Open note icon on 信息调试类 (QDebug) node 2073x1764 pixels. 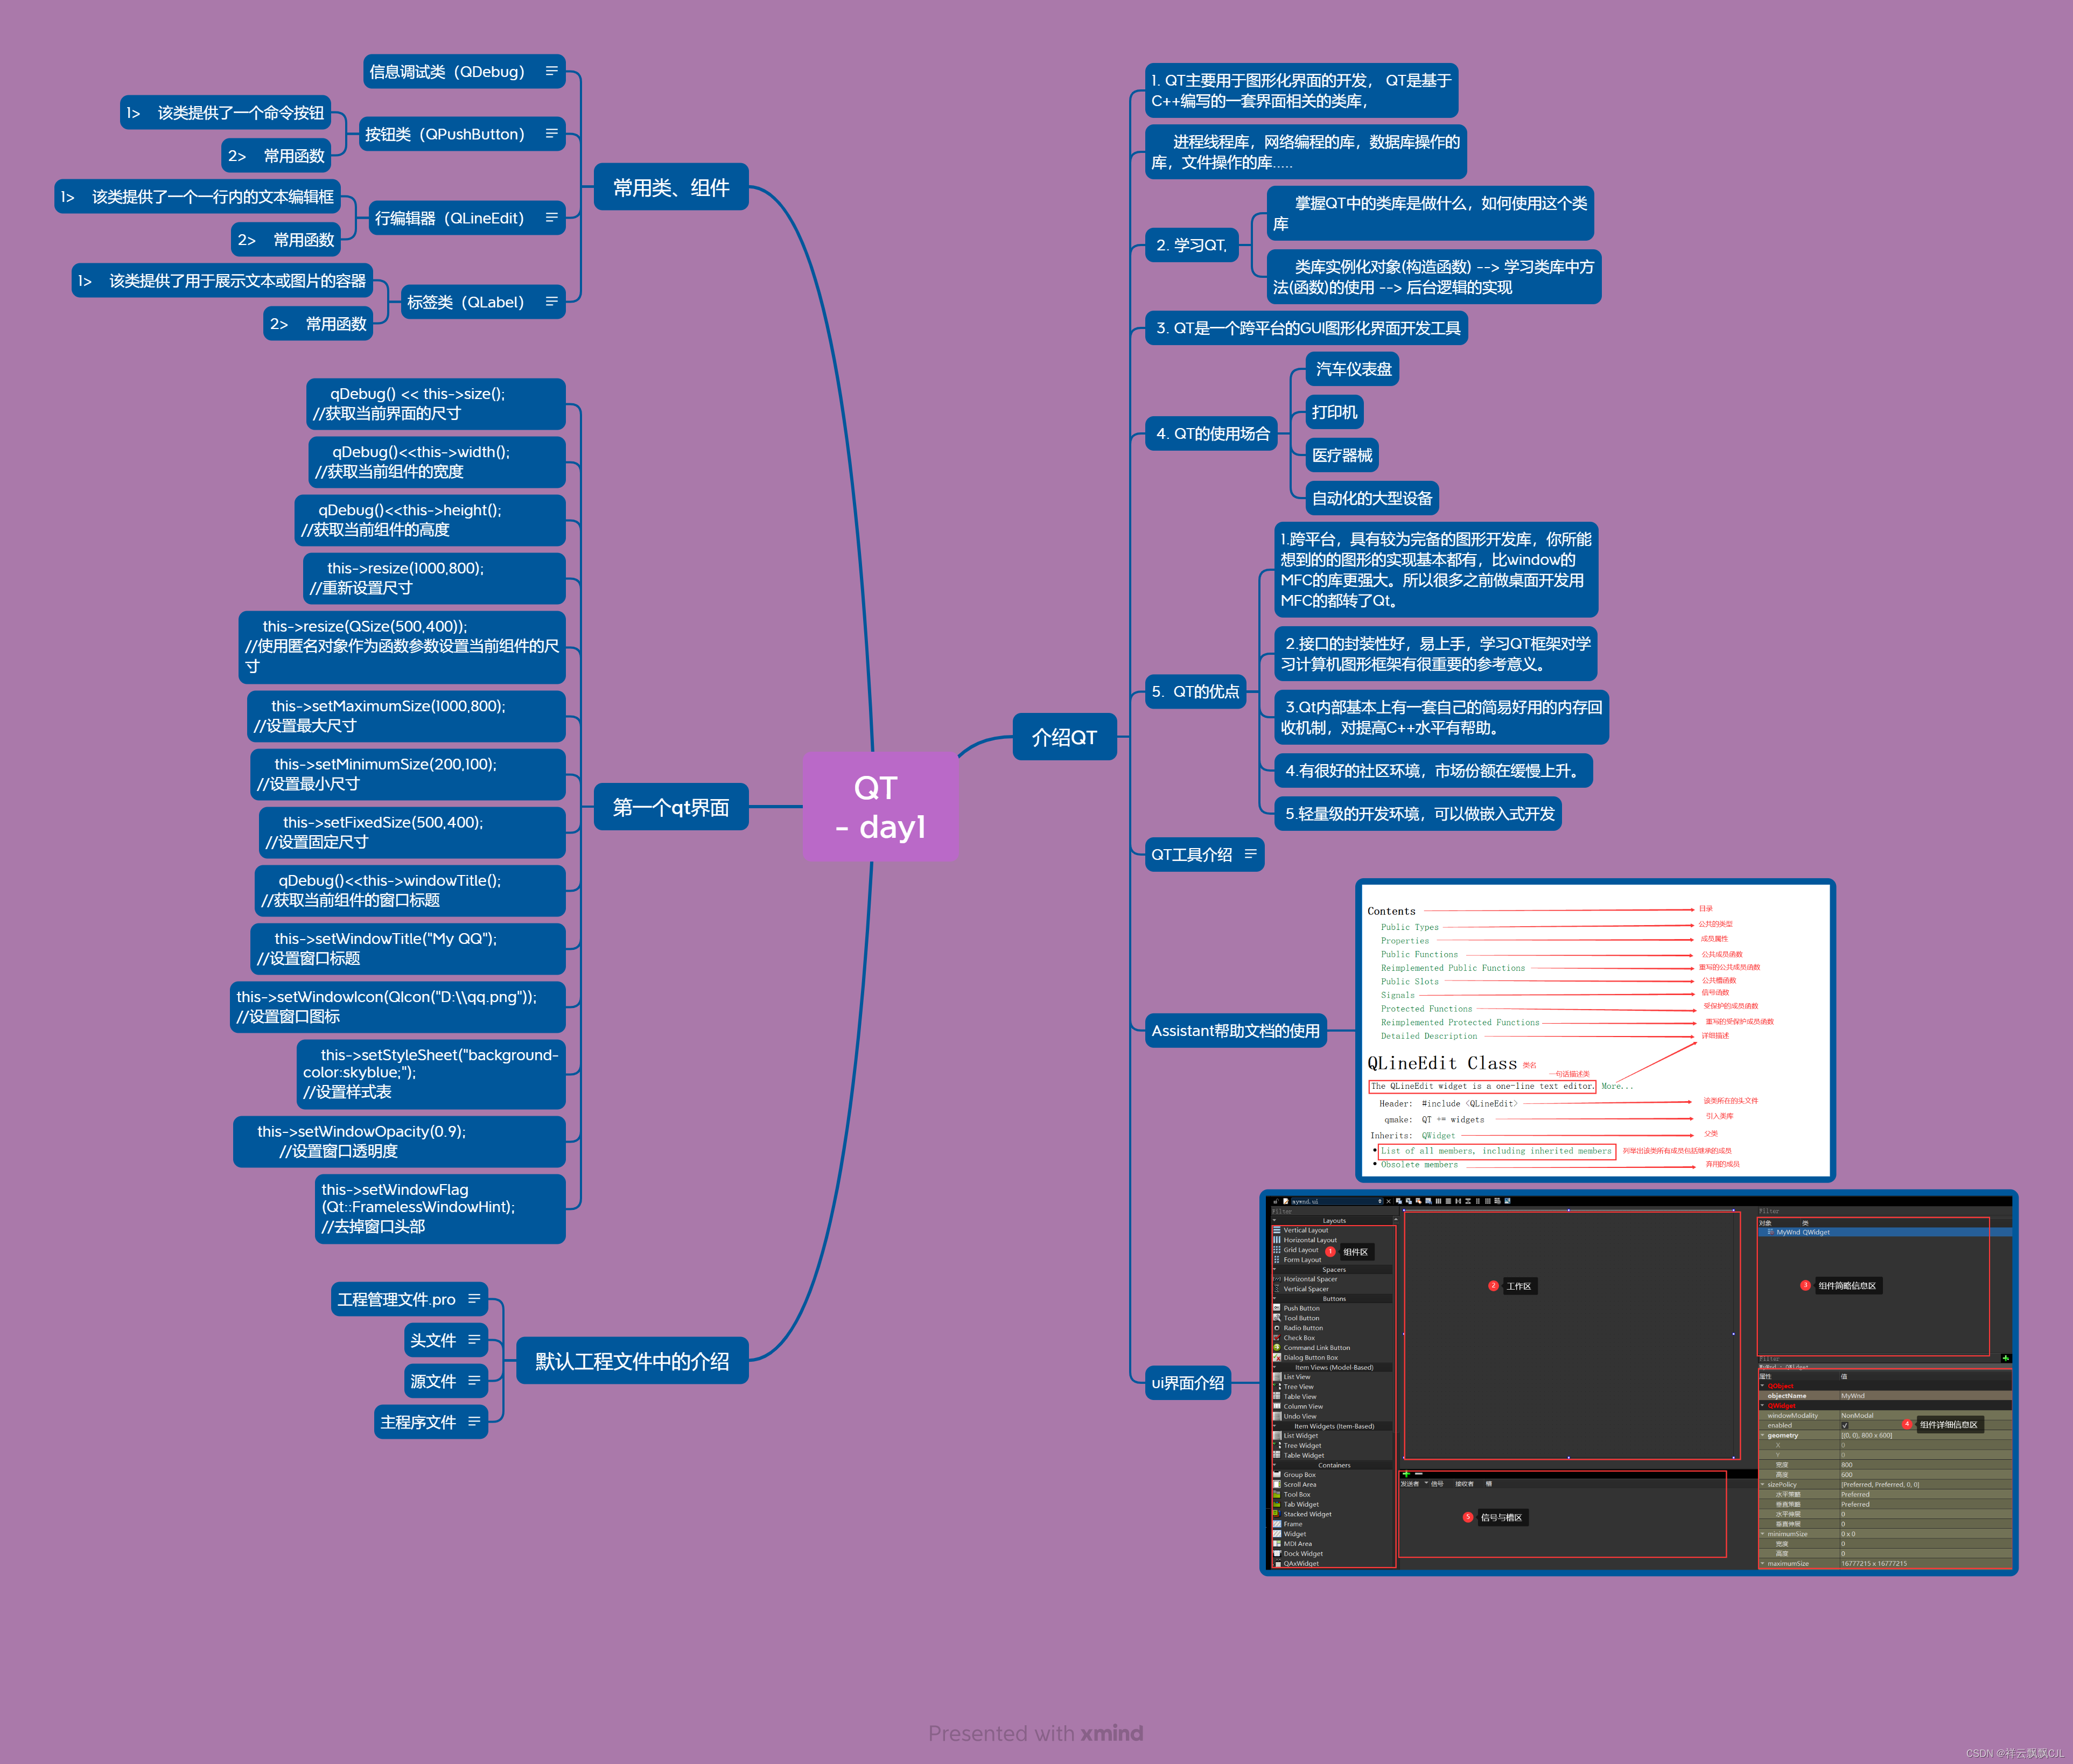551,71
